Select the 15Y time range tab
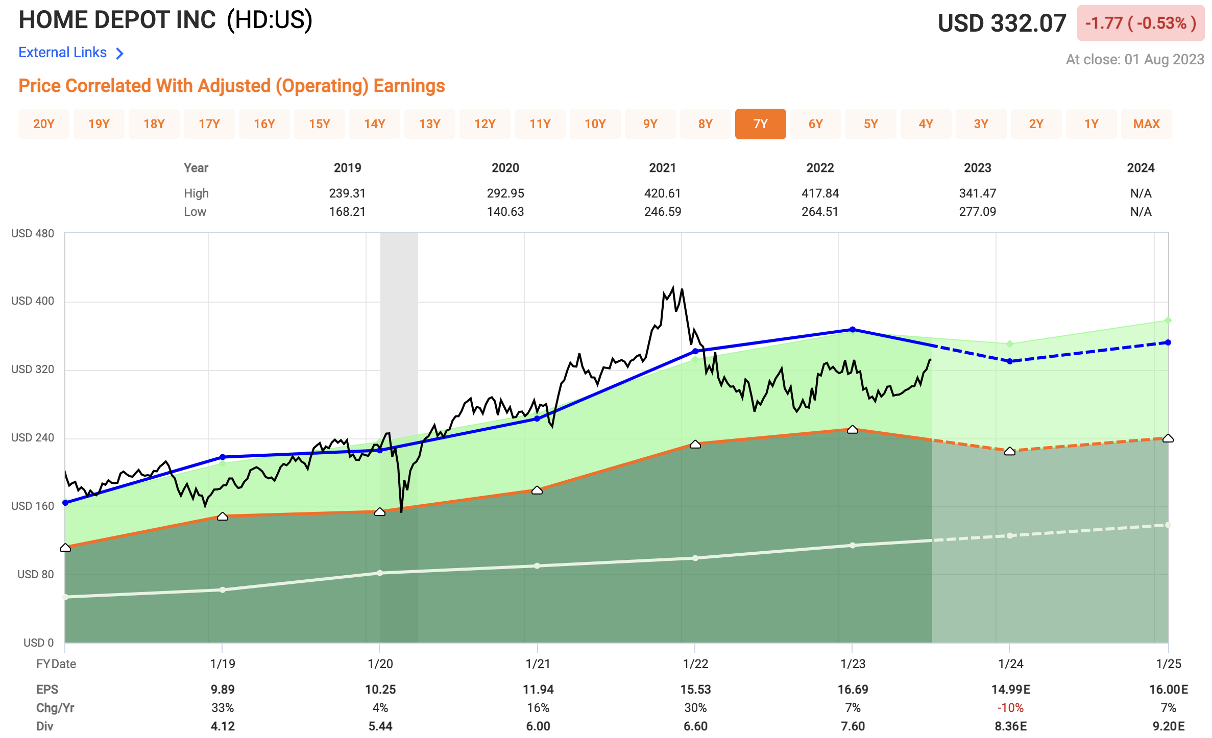 coord(320,124)
